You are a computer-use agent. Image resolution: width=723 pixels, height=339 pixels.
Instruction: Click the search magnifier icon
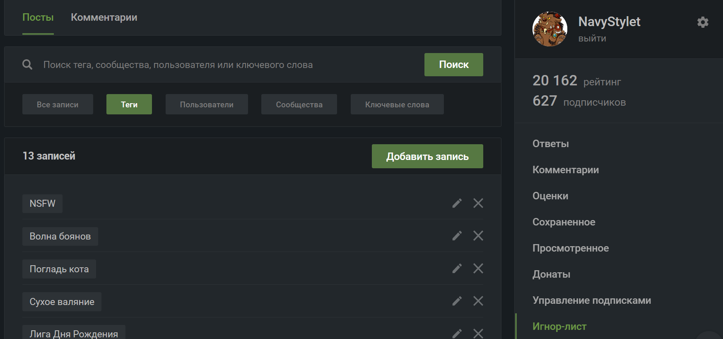point(27,65)
